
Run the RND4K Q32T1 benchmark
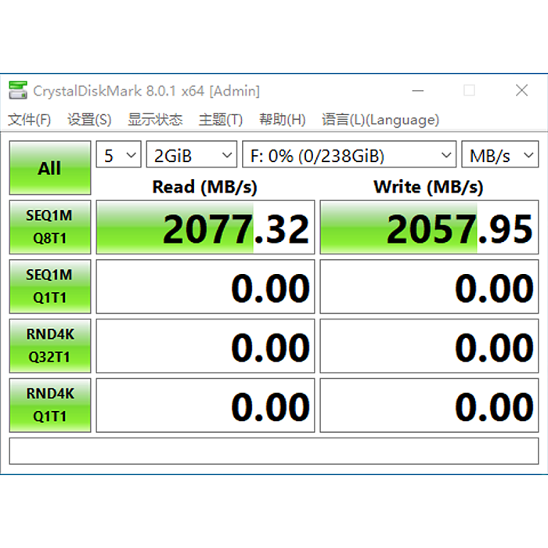coord(50,346)
